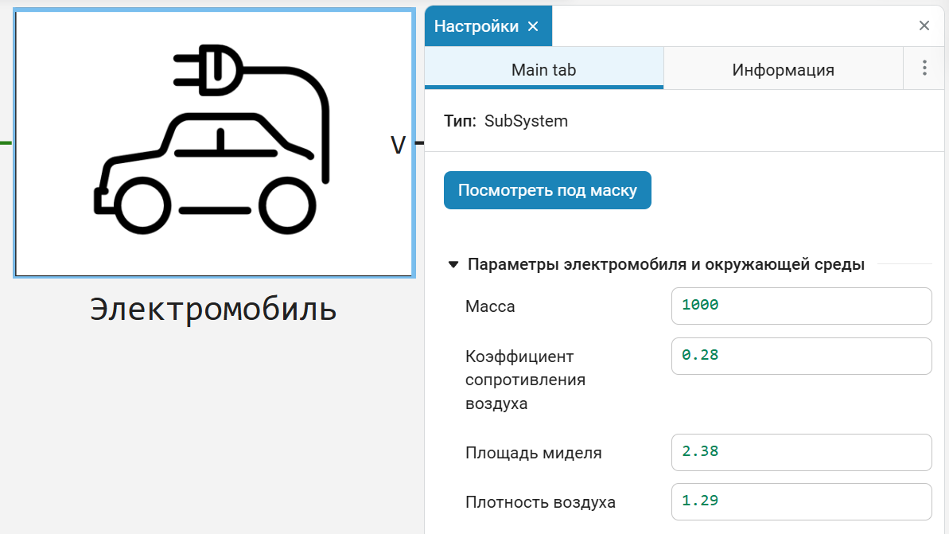Click the Электромобиль label under the block
Screen dimensions: 949x534
coord(213,310)
